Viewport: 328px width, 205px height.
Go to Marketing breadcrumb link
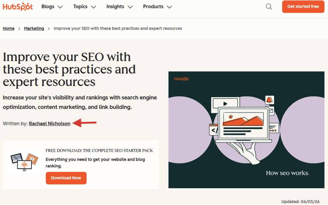click(34, 28)
